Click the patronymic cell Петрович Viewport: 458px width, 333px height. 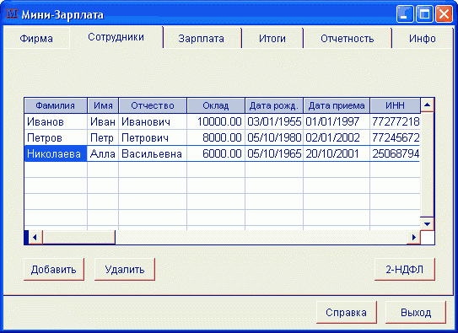pos(153,137)
